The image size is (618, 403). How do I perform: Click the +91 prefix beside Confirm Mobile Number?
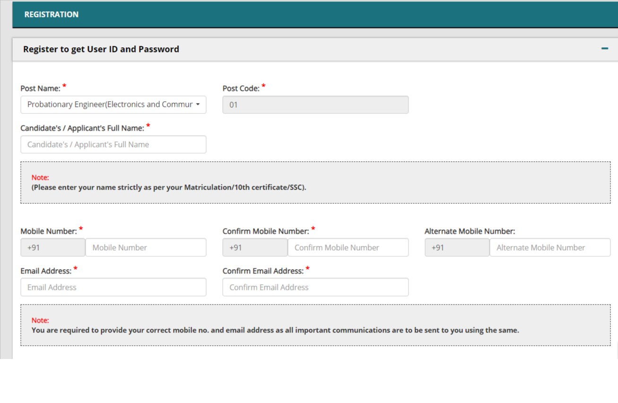pyautogui.click(x=255, y=247)
